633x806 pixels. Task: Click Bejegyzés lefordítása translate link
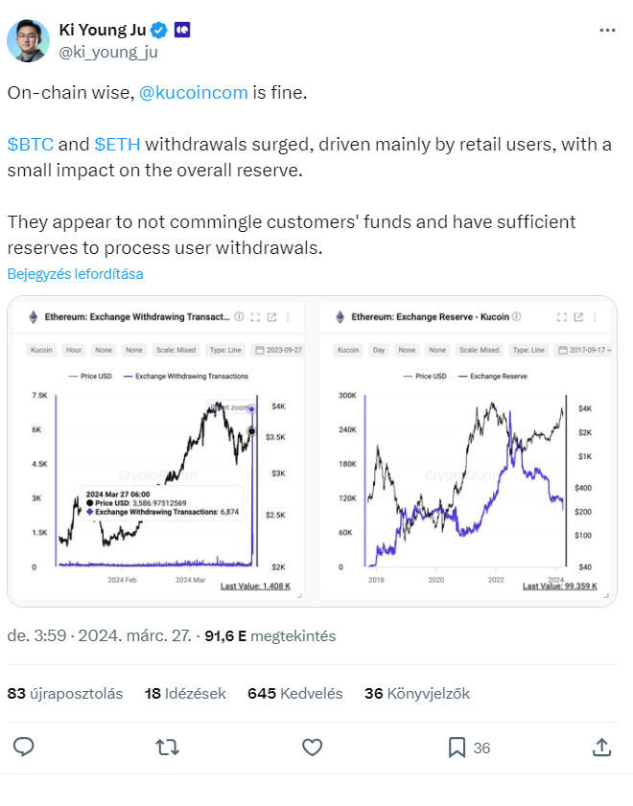(75, 274)
